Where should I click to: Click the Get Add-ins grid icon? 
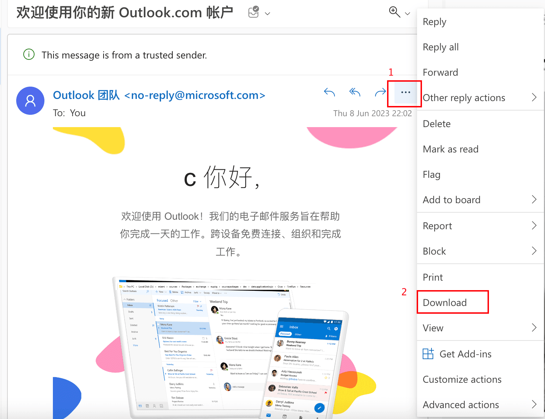(428, 354)
